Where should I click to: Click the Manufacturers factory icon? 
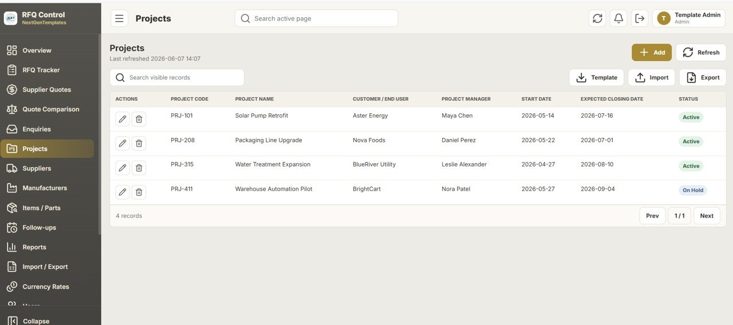[12, 188]
